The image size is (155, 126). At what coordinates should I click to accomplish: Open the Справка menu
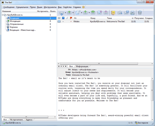[x=77, y=7]
